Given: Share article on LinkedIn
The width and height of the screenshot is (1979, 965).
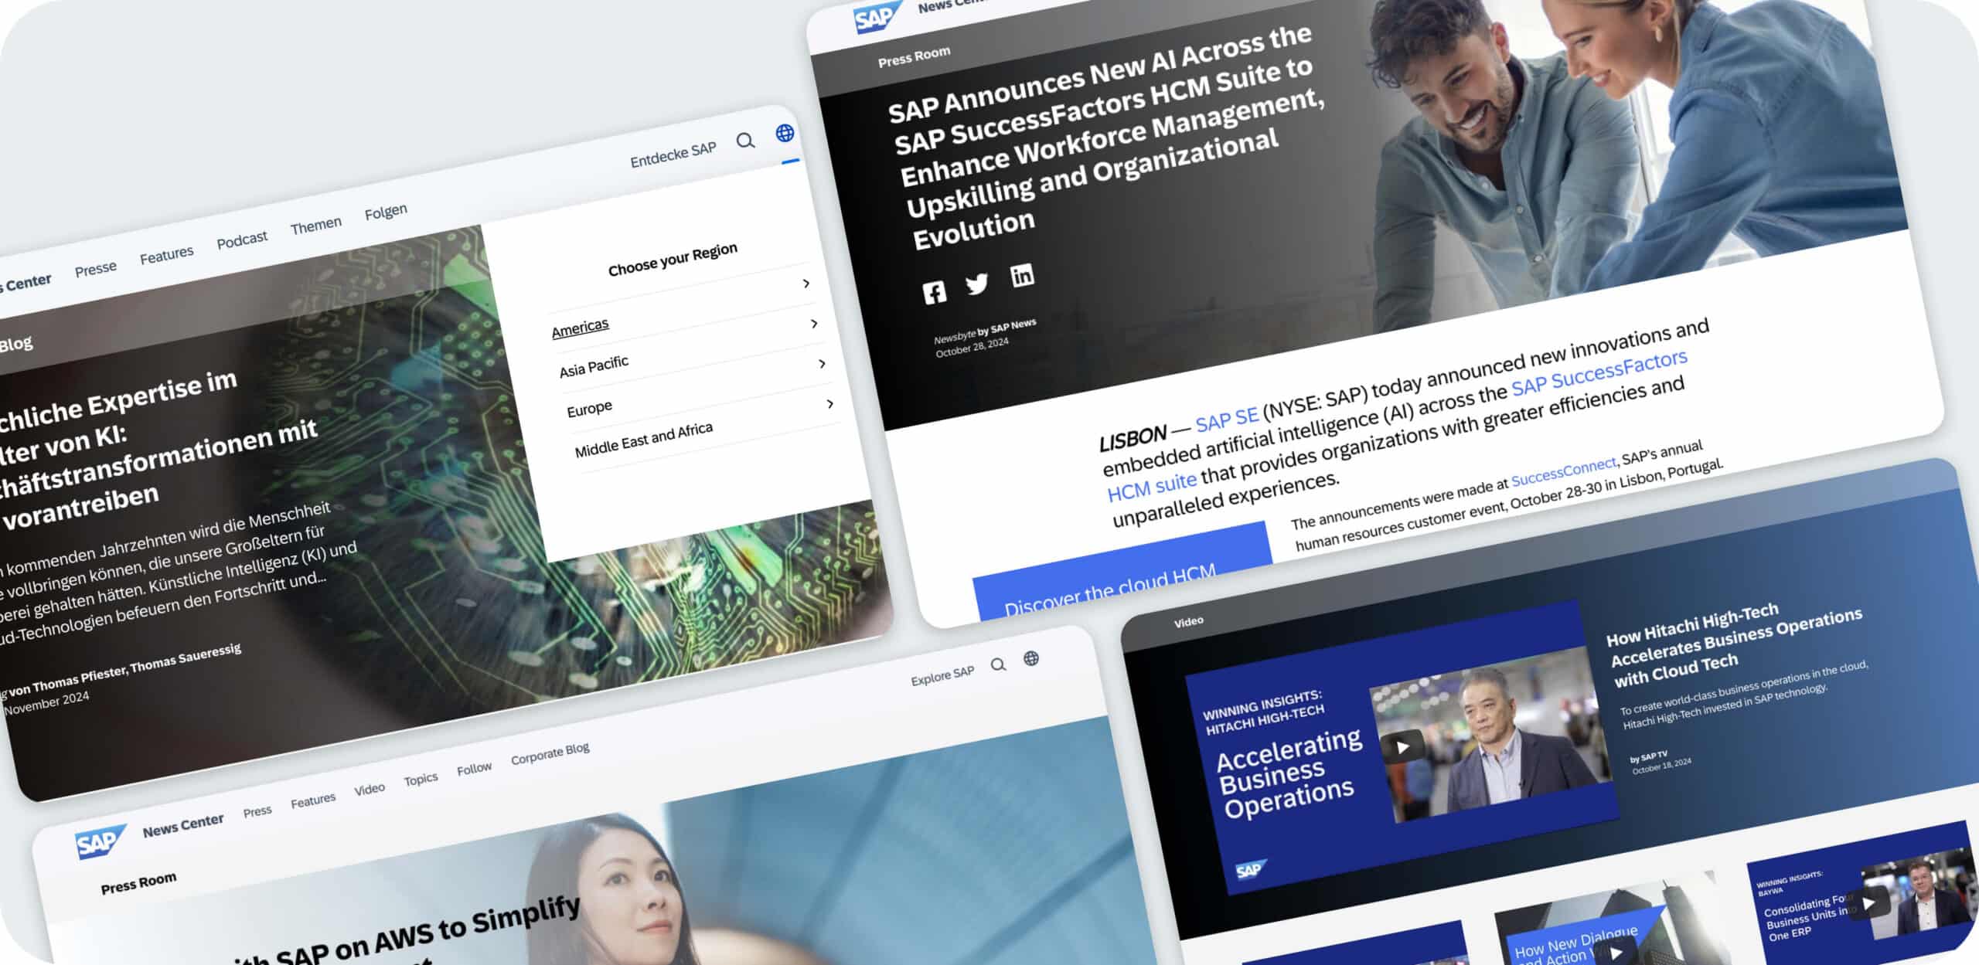Looking at the screenshot, I should (1022, 275).
